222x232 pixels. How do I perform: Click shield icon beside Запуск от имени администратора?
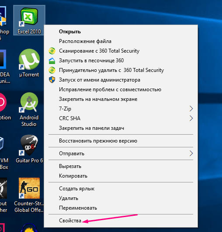(x=52, y=80)
